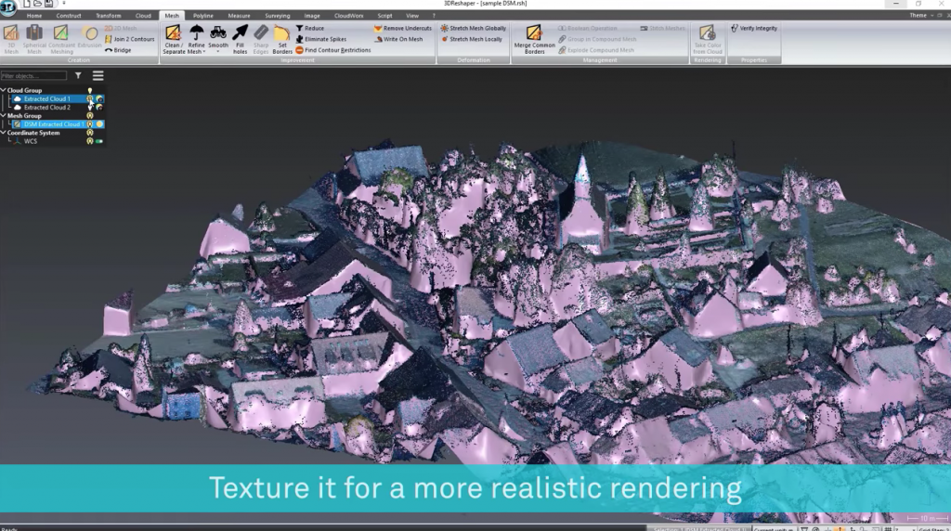Run Eliminate Spikes

320,39
